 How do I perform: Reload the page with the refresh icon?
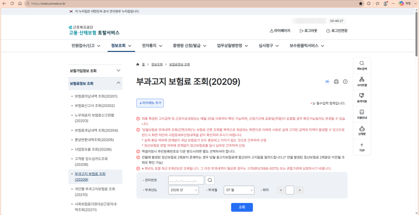[x=12, y=4]
